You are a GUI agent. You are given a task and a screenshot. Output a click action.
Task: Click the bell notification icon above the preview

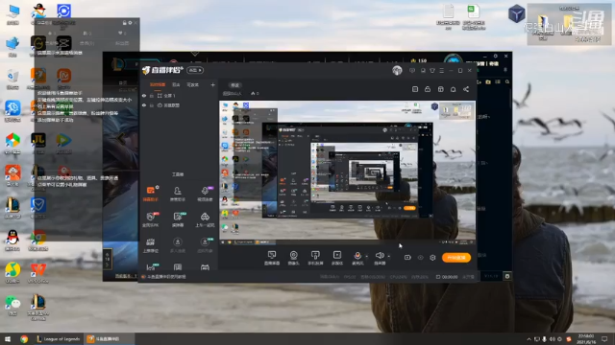point(453,89)
